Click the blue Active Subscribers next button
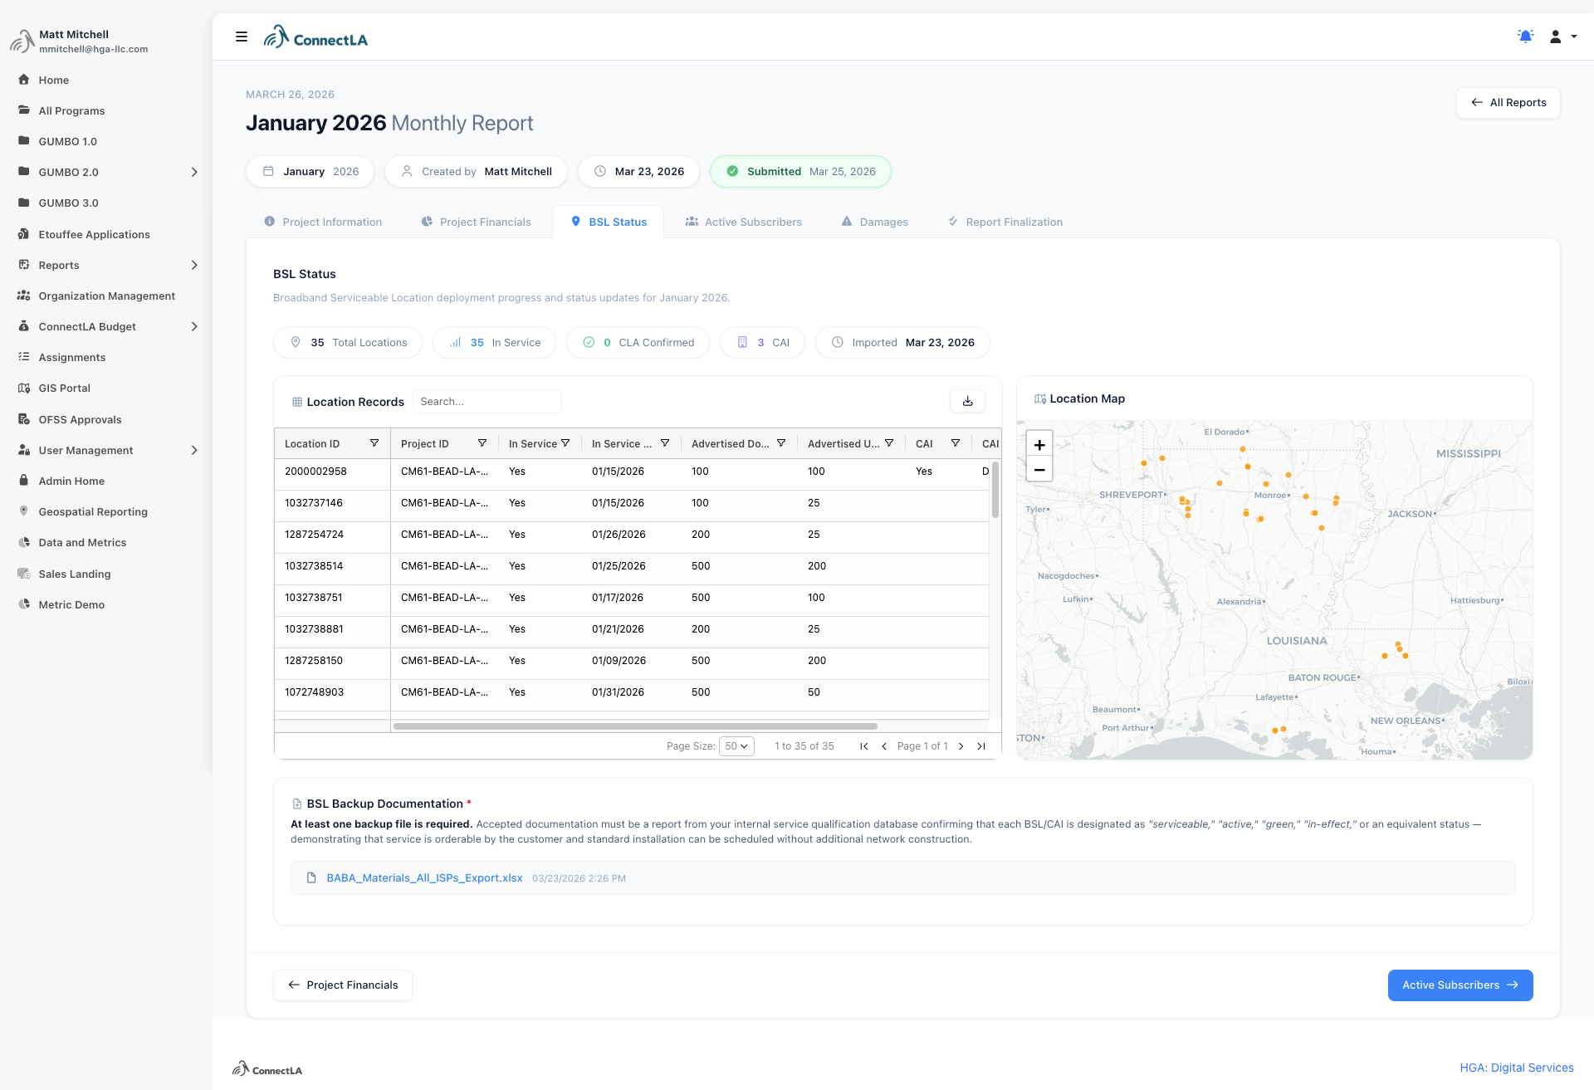 [x=1460, y=985]
